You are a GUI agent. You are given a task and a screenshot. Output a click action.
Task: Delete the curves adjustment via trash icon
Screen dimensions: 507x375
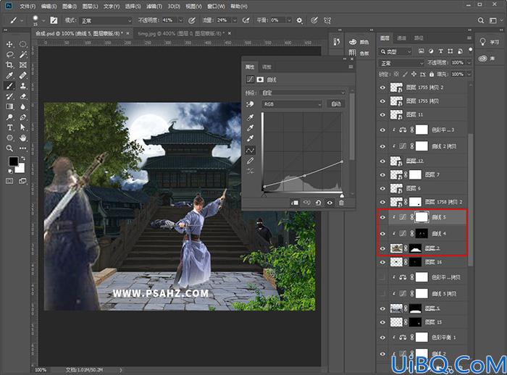point(341,203)
